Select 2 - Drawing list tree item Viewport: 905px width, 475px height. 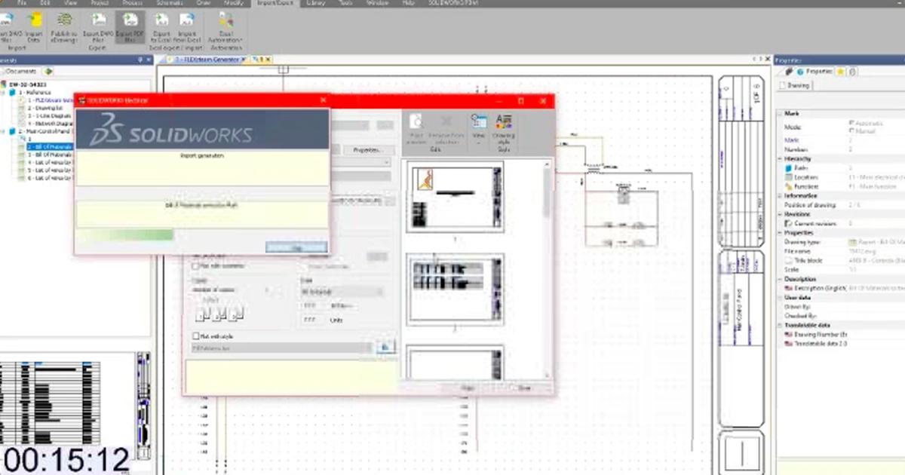pyautogui.click(x=47, y=108)
